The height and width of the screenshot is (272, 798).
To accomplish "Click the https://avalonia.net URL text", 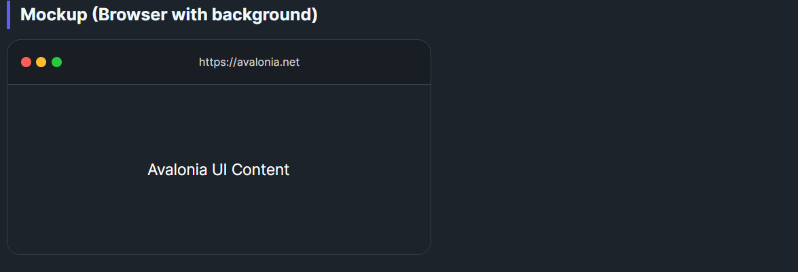I will (x=249, y=62).
